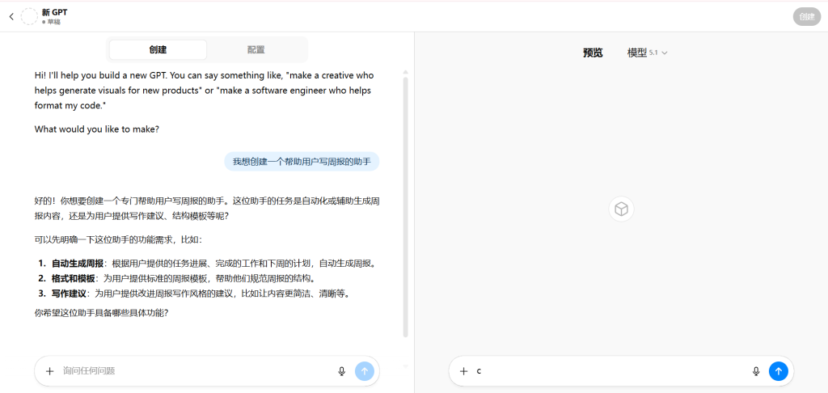Expand the chevron next to model 5.1
The width and height of the screenshot is (828, 393).
(x=665, y=53)
